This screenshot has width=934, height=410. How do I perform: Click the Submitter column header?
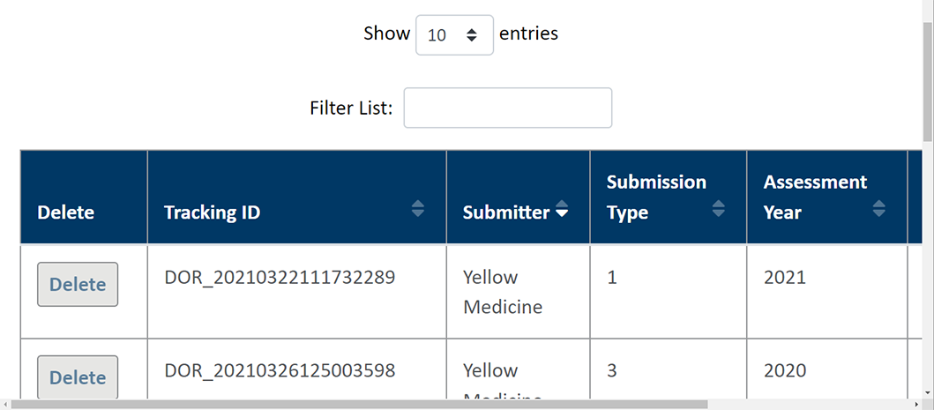(506, 212)
